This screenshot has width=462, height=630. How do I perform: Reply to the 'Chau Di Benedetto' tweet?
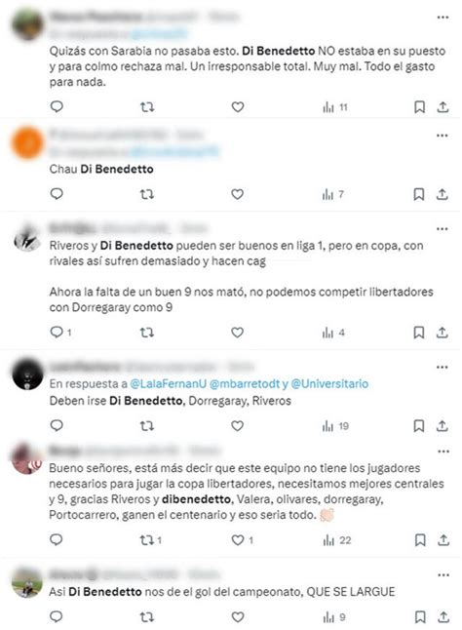[x=57, y=194]
